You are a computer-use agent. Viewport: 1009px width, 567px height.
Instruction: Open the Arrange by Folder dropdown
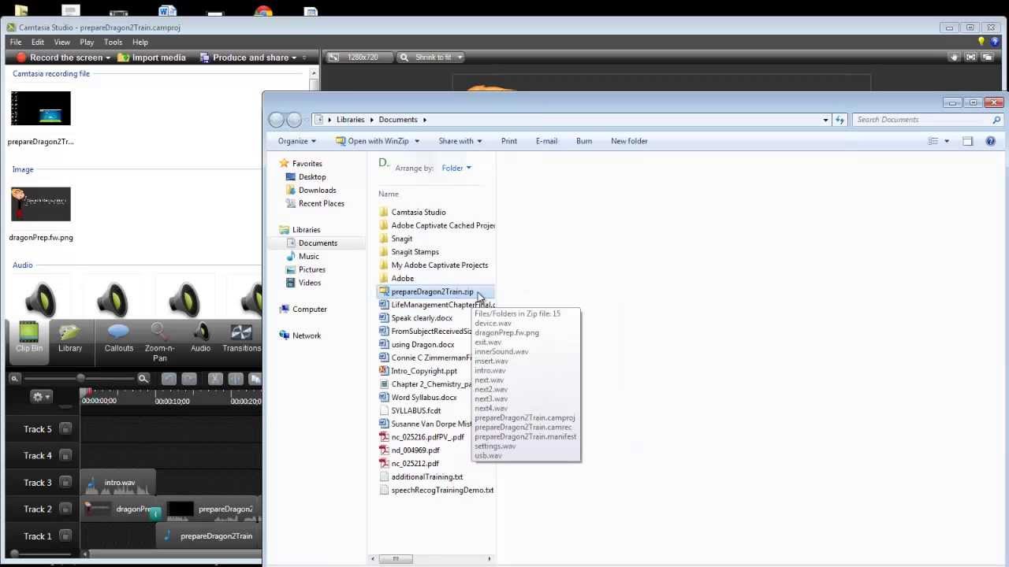[456, 168]
